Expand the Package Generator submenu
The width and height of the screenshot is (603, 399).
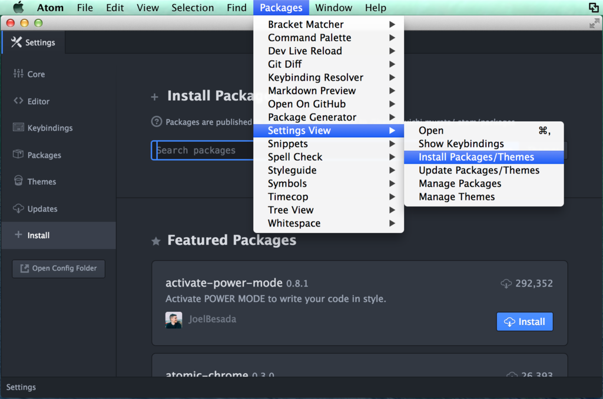(x=329, y=117)
